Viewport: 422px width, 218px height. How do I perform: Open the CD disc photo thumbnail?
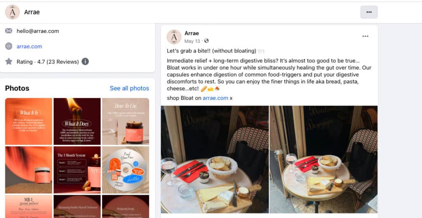pyautogui.click(x=125, y=170)
